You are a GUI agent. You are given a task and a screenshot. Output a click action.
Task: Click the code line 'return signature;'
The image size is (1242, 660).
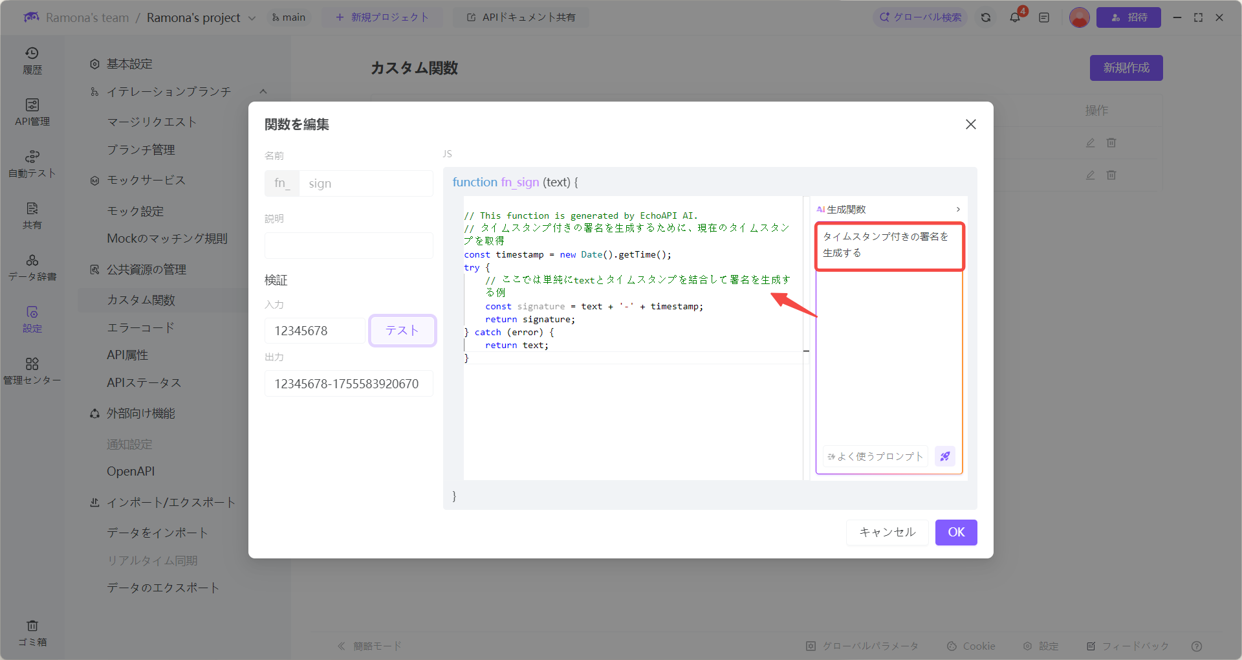coord(530,319)
